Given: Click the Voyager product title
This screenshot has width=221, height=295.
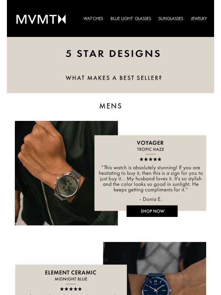Looking at the screenshot, I should point(150,143).
